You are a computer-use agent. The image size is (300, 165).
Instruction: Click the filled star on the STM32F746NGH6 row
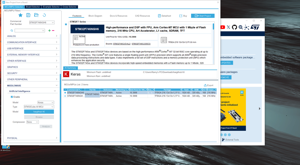tap(65, 93)
